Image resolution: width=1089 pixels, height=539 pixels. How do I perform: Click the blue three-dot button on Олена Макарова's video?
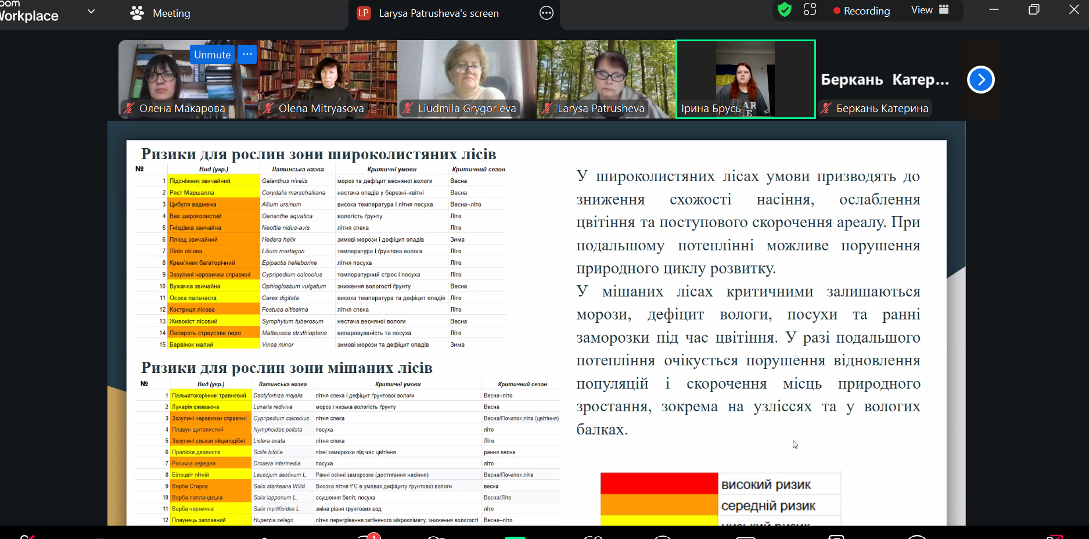[x=247, y=54]
